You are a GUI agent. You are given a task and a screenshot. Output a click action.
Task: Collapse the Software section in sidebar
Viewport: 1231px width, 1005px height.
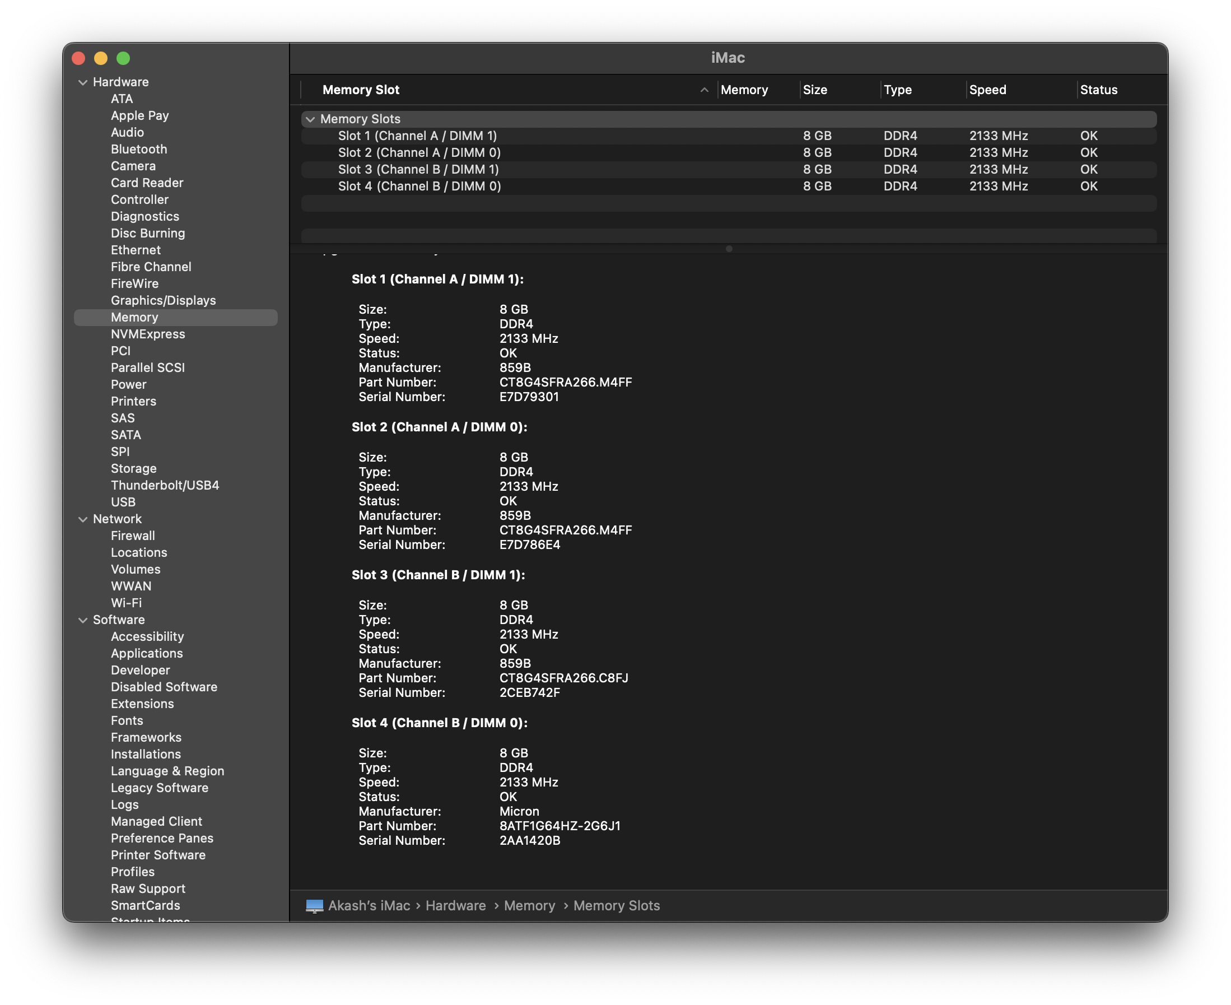click(x=82, y=620)
